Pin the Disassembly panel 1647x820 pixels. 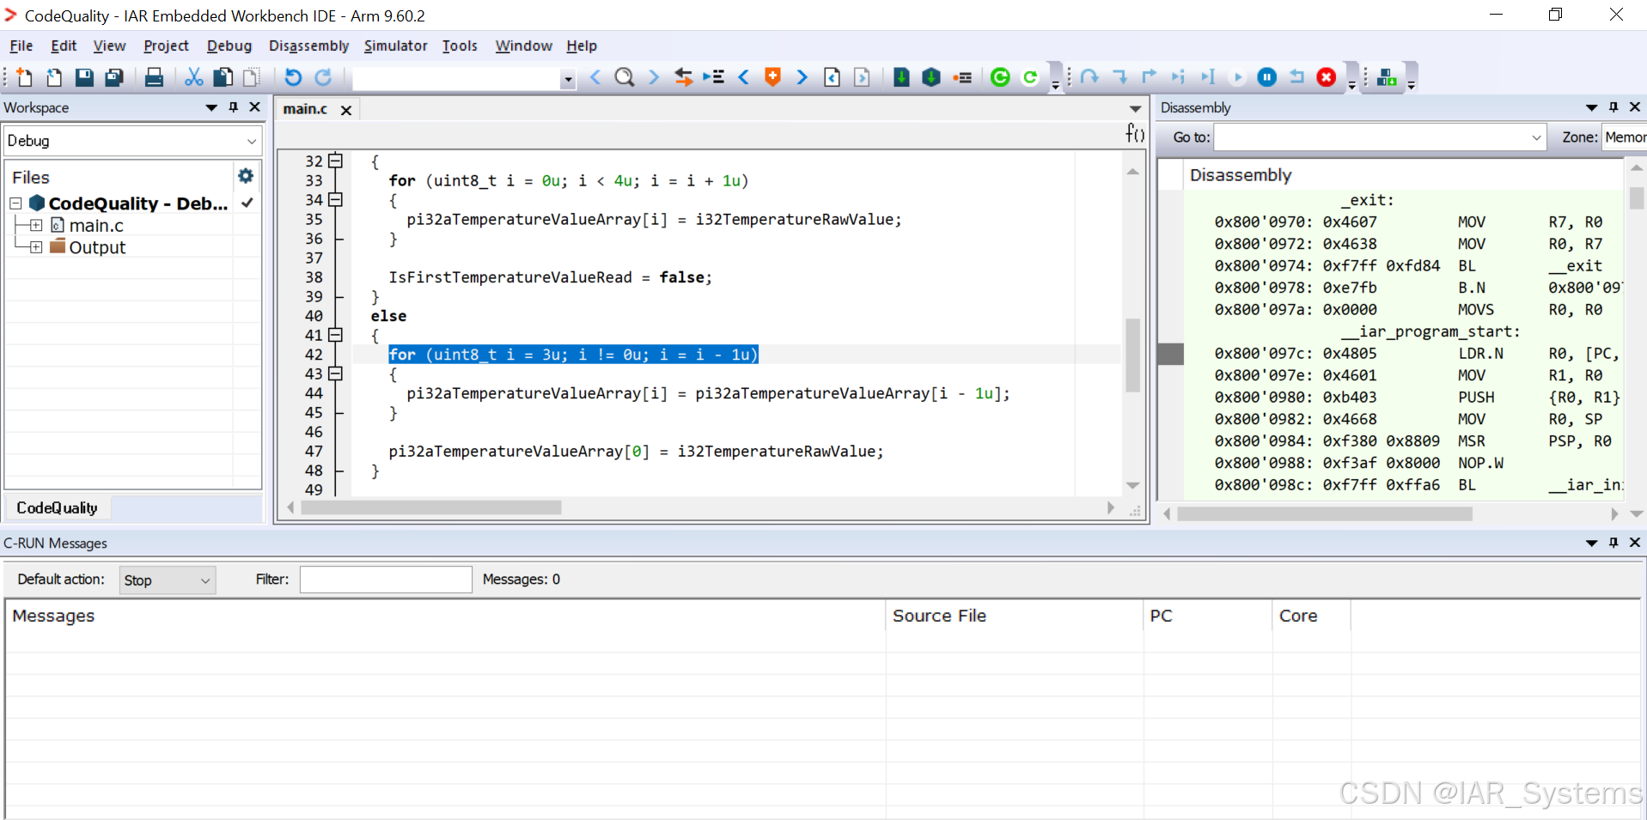[x=1613, y=107]
